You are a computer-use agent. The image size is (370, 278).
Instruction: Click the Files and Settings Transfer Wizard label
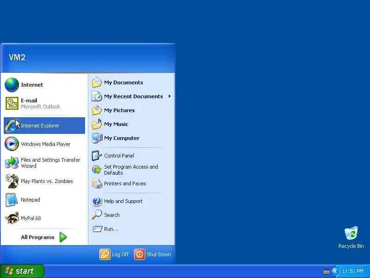point(50,163)
